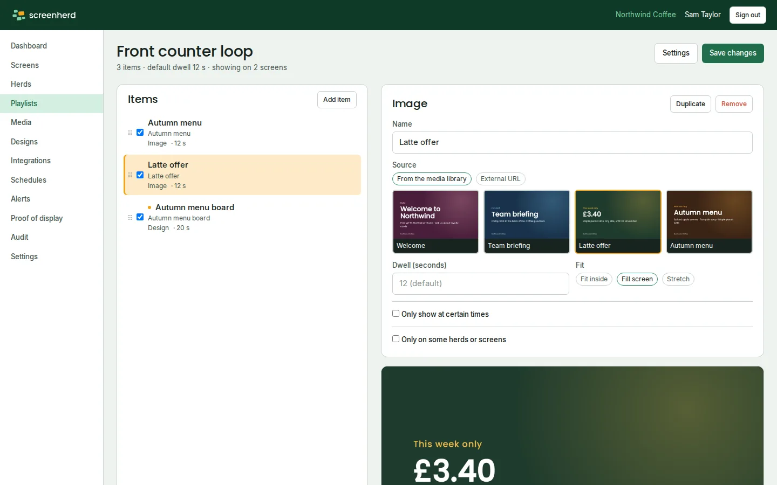777x485 pixels.
Task: Grab the drag handle for Autumn menu board item
Action: [x=130, y=217]
